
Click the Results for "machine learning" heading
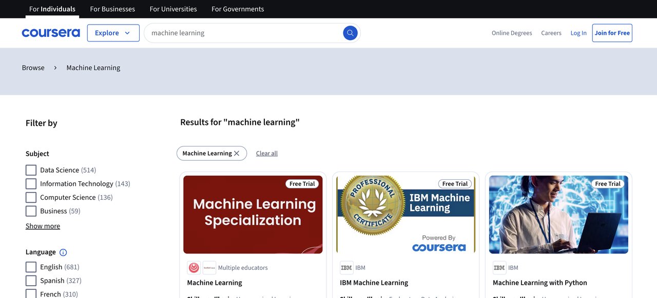tap(240, 122)
